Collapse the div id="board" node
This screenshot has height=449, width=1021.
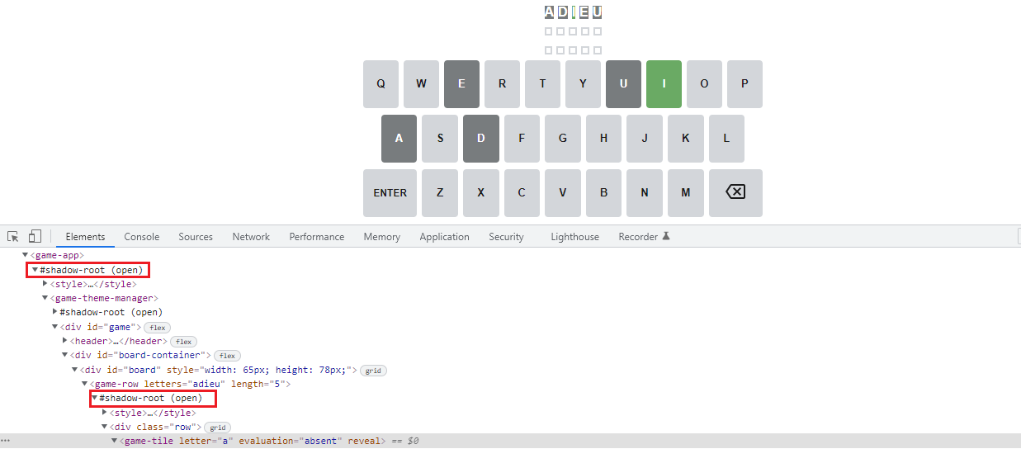point(75,370)
